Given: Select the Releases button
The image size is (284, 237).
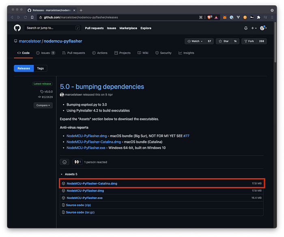Looking at the screenshot, I should tap(24, 68).
